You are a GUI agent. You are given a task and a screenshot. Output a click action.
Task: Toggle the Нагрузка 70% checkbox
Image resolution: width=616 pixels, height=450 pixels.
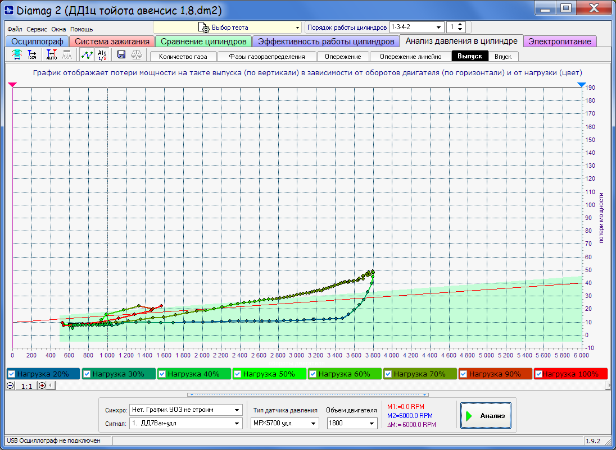[388, 374]
